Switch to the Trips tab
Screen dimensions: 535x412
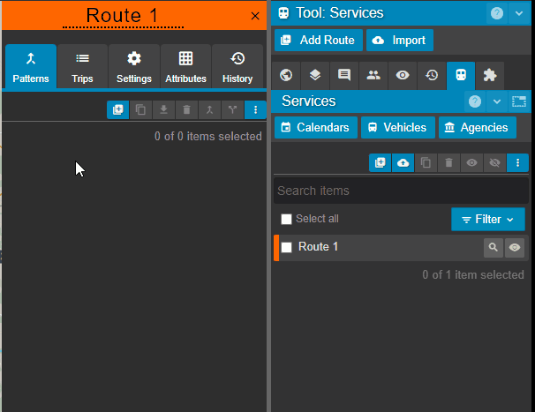[82, 67]
